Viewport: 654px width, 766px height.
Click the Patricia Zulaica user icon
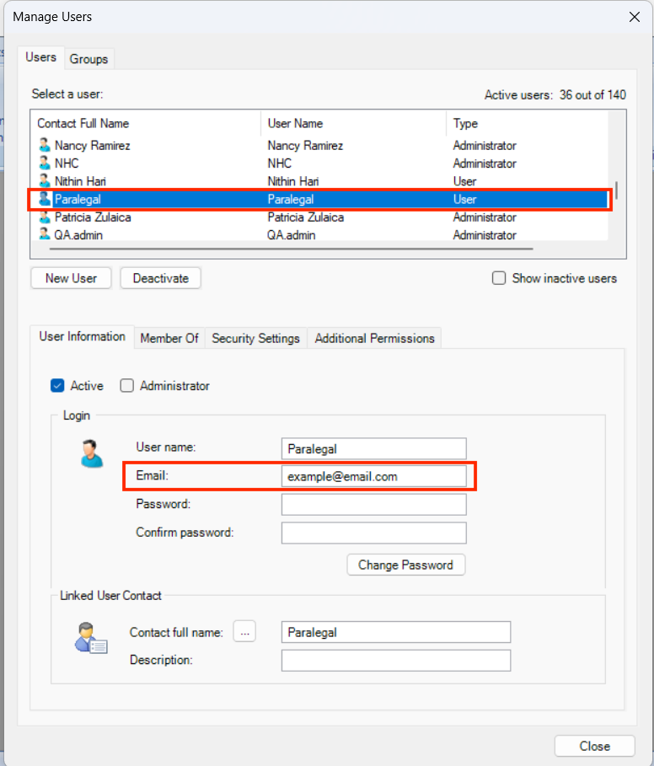pyautogui.click(x=45, y=217)
